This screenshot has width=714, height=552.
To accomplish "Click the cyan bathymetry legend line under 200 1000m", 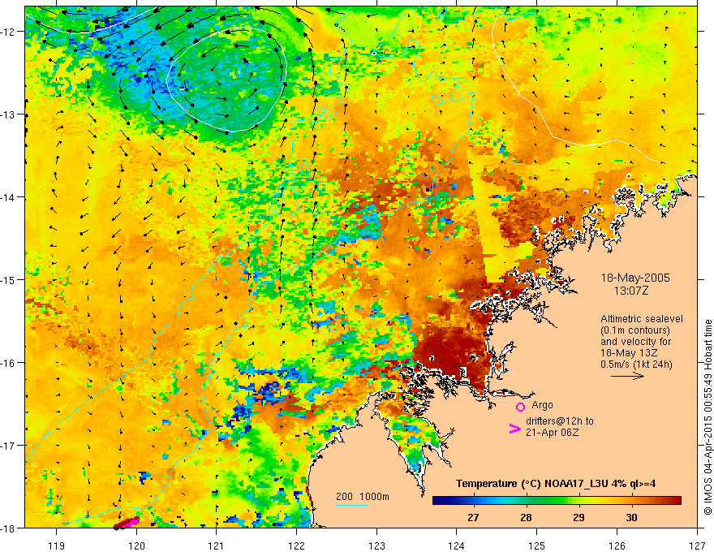I will [x=351, y=505].
